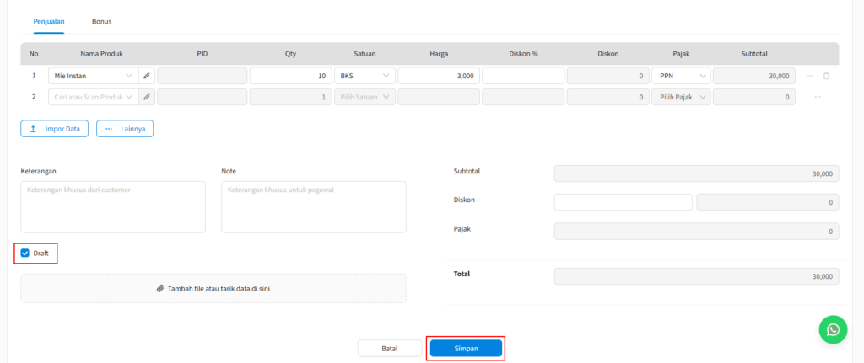The image size is (864, 363).
Task: Switch to the Bonus tab
Action: point(101,21)
